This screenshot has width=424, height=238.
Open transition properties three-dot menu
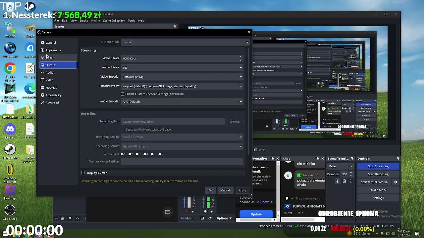(351, 181)
